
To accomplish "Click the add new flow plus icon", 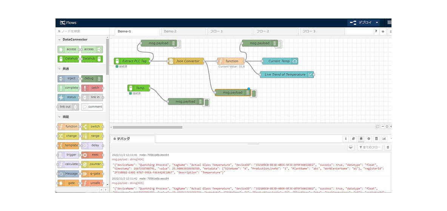I will [x=383, y=32].
